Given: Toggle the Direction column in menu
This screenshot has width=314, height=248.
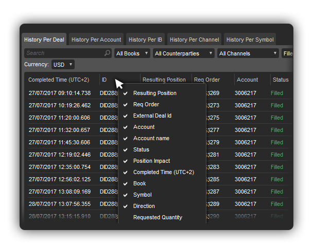Looking at the screenshot, I should pos(162,206).
